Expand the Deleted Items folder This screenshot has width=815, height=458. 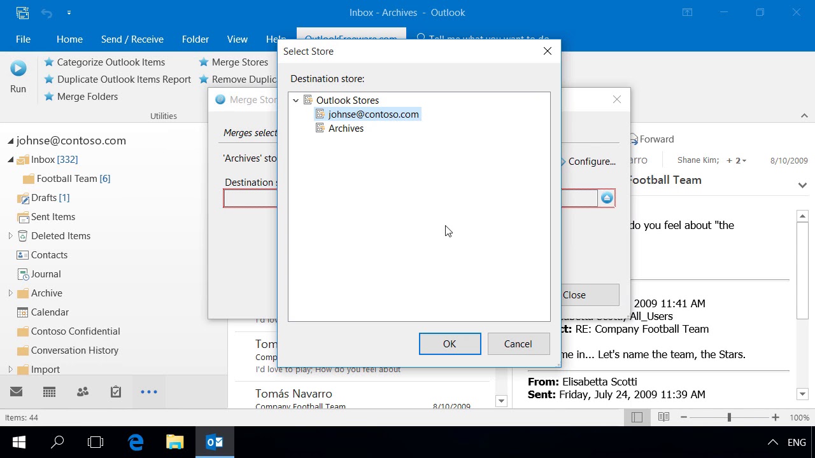pyautogui.click(x=11, y=236)
